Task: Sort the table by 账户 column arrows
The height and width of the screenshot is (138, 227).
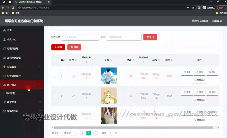Action: [x=76, y=60]
